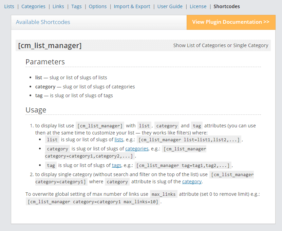Follow the underlined 'categories' link in Usage
Image resolution: width=282 pixels, height=231 pixels.
(x=137, y=149)
